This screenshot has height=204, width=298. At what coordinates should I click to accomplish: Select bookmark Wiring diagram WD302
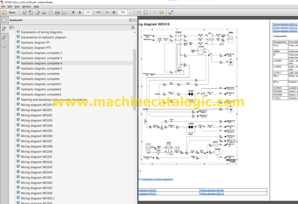(x=36, y=183)
